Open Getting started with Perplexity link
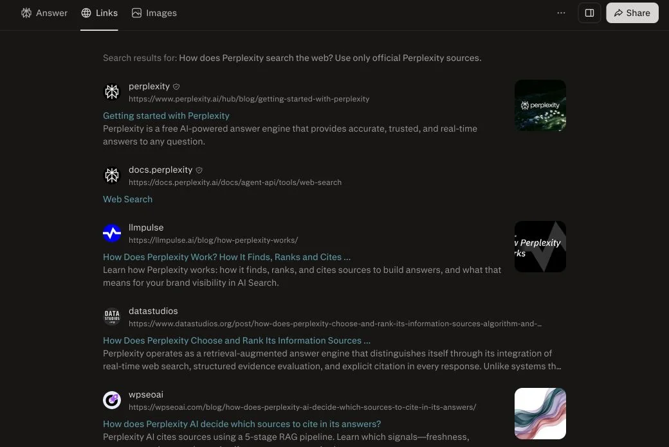This screenshot has height=447, width=669. click(166, 116)
